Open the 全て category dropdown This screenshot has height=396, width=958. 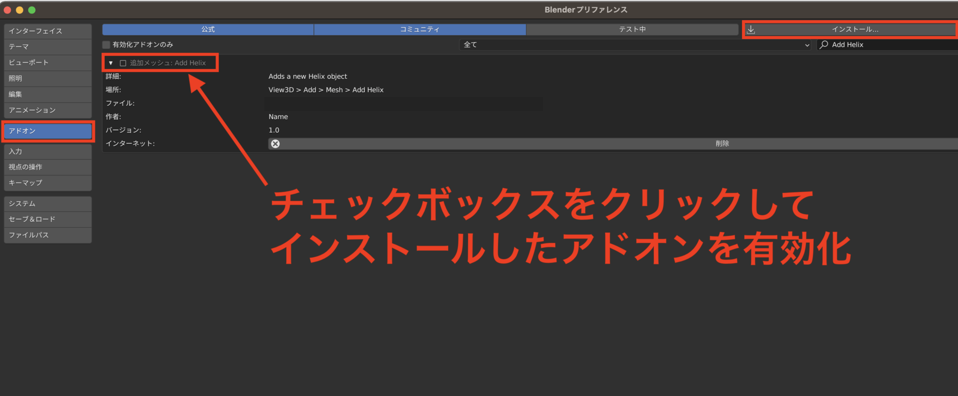point(635,45)
